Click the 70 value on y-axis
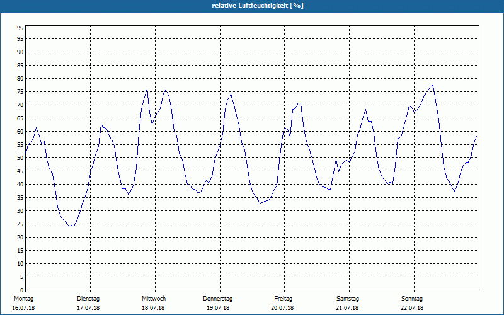504x315 pixels. tap(20, 105)
